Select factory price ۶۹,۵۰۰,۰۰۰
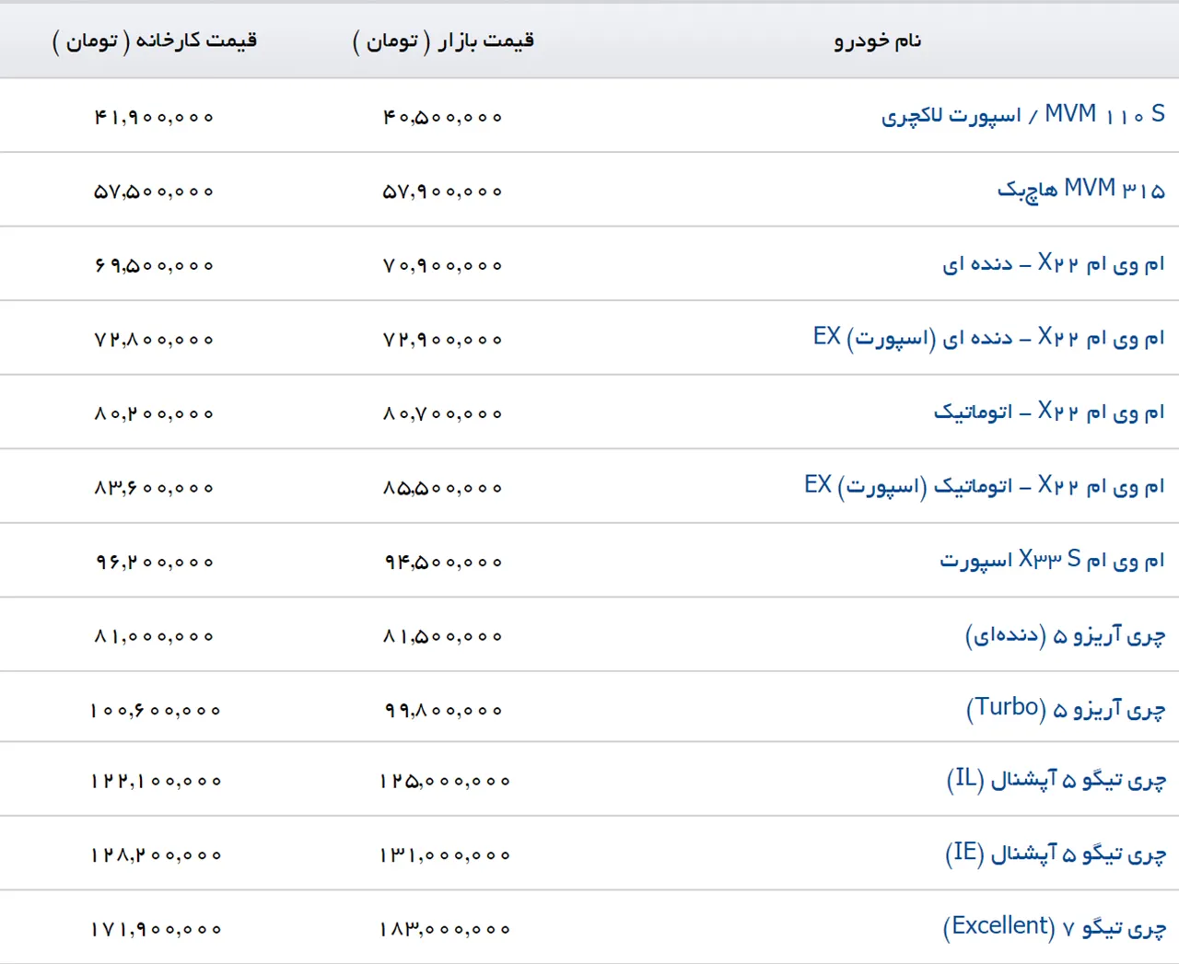The width and height of the screenshot is (1179, 964). pyautogui.click(x=154, y=265)
